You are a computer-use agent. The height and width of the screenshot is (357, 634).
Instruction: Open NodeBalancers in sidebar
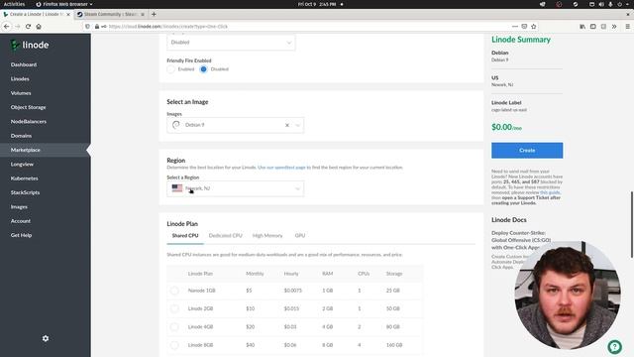click(x=29, y=121)
